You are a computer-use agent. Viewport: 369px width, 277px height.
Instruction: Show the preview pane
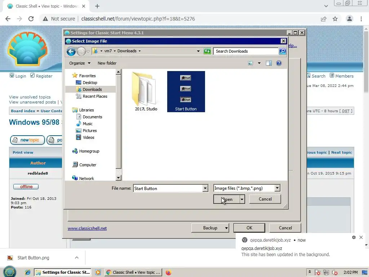[269, 63]
